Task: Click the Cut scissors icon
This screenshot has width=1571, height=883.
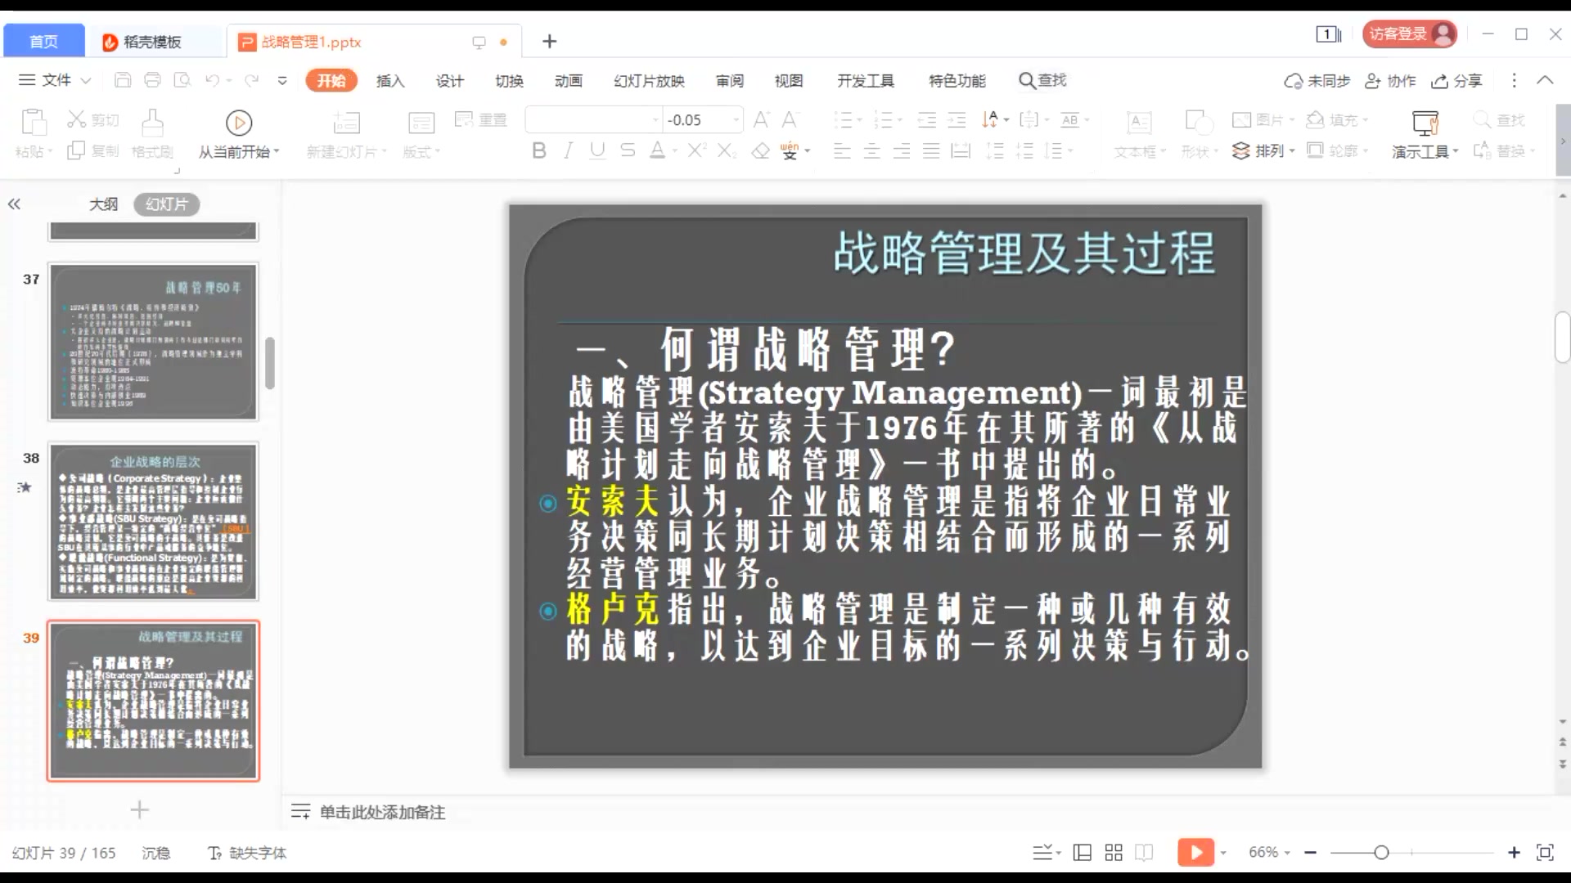Action: pyautogui.click(x=76, y=119)
